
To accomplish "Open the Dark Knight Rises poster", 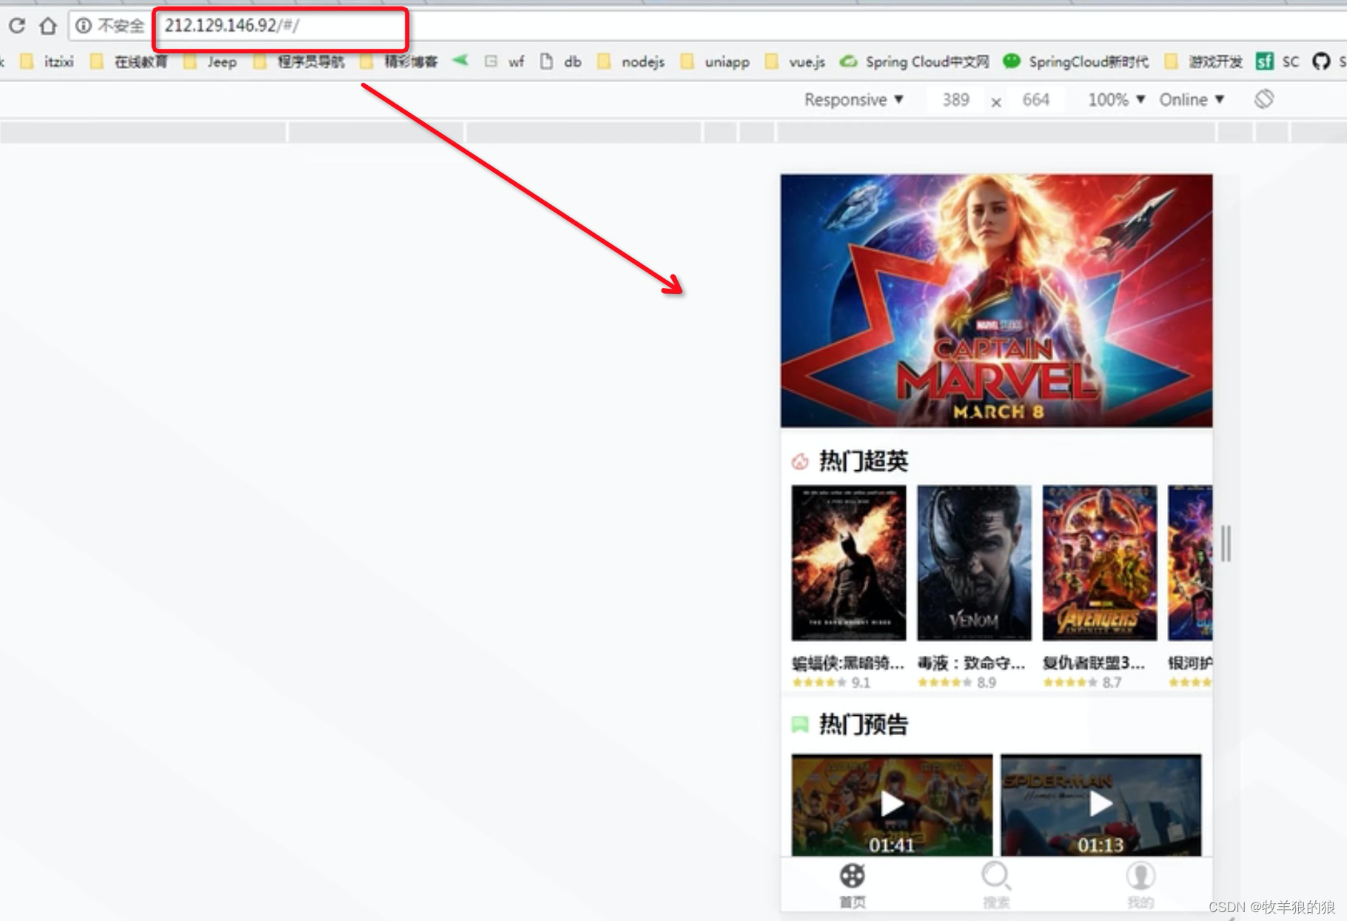I will 848,563.
